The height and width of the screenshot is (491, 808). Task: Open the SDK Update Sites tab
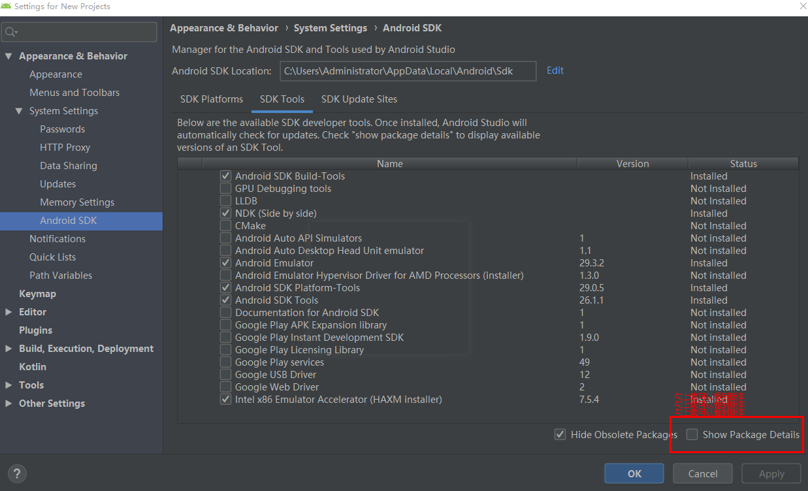359,99
